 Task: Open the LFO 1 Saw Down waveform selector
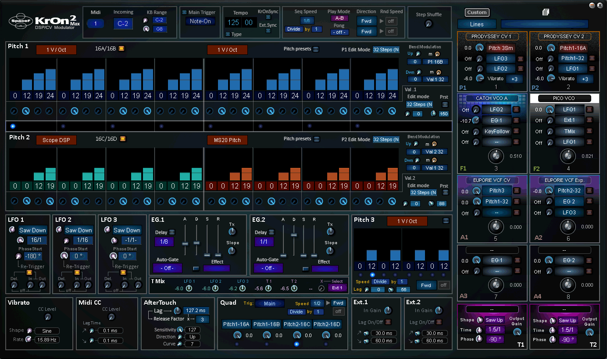tap(32, 230)
